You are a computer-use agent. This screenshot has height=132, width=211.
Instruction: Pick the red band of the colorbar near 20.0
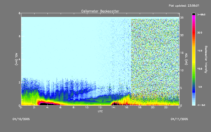(x=194, y=33)
